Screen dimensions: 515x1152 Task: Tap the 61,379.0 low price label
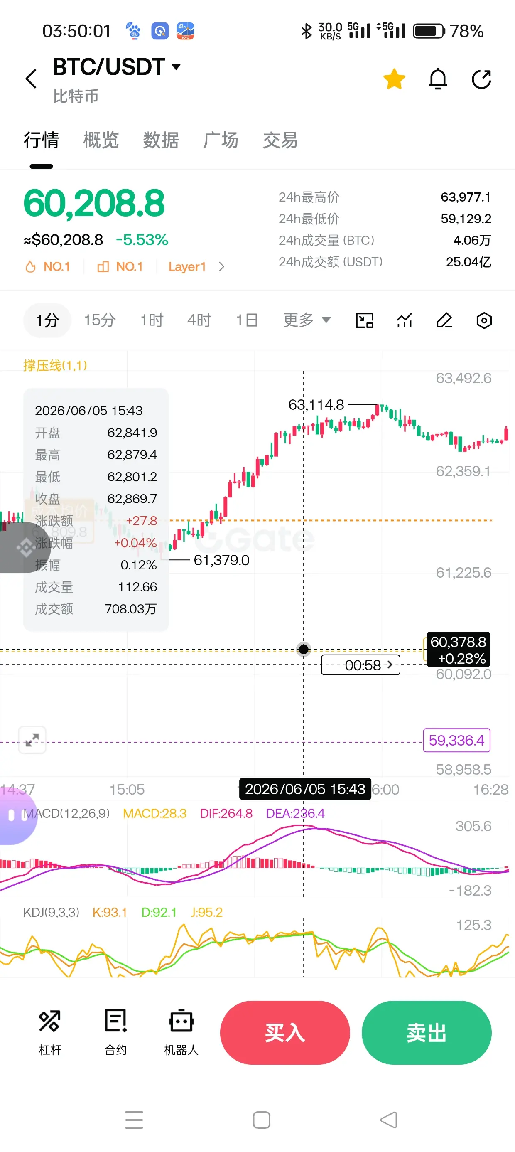[x=221, y=560]
